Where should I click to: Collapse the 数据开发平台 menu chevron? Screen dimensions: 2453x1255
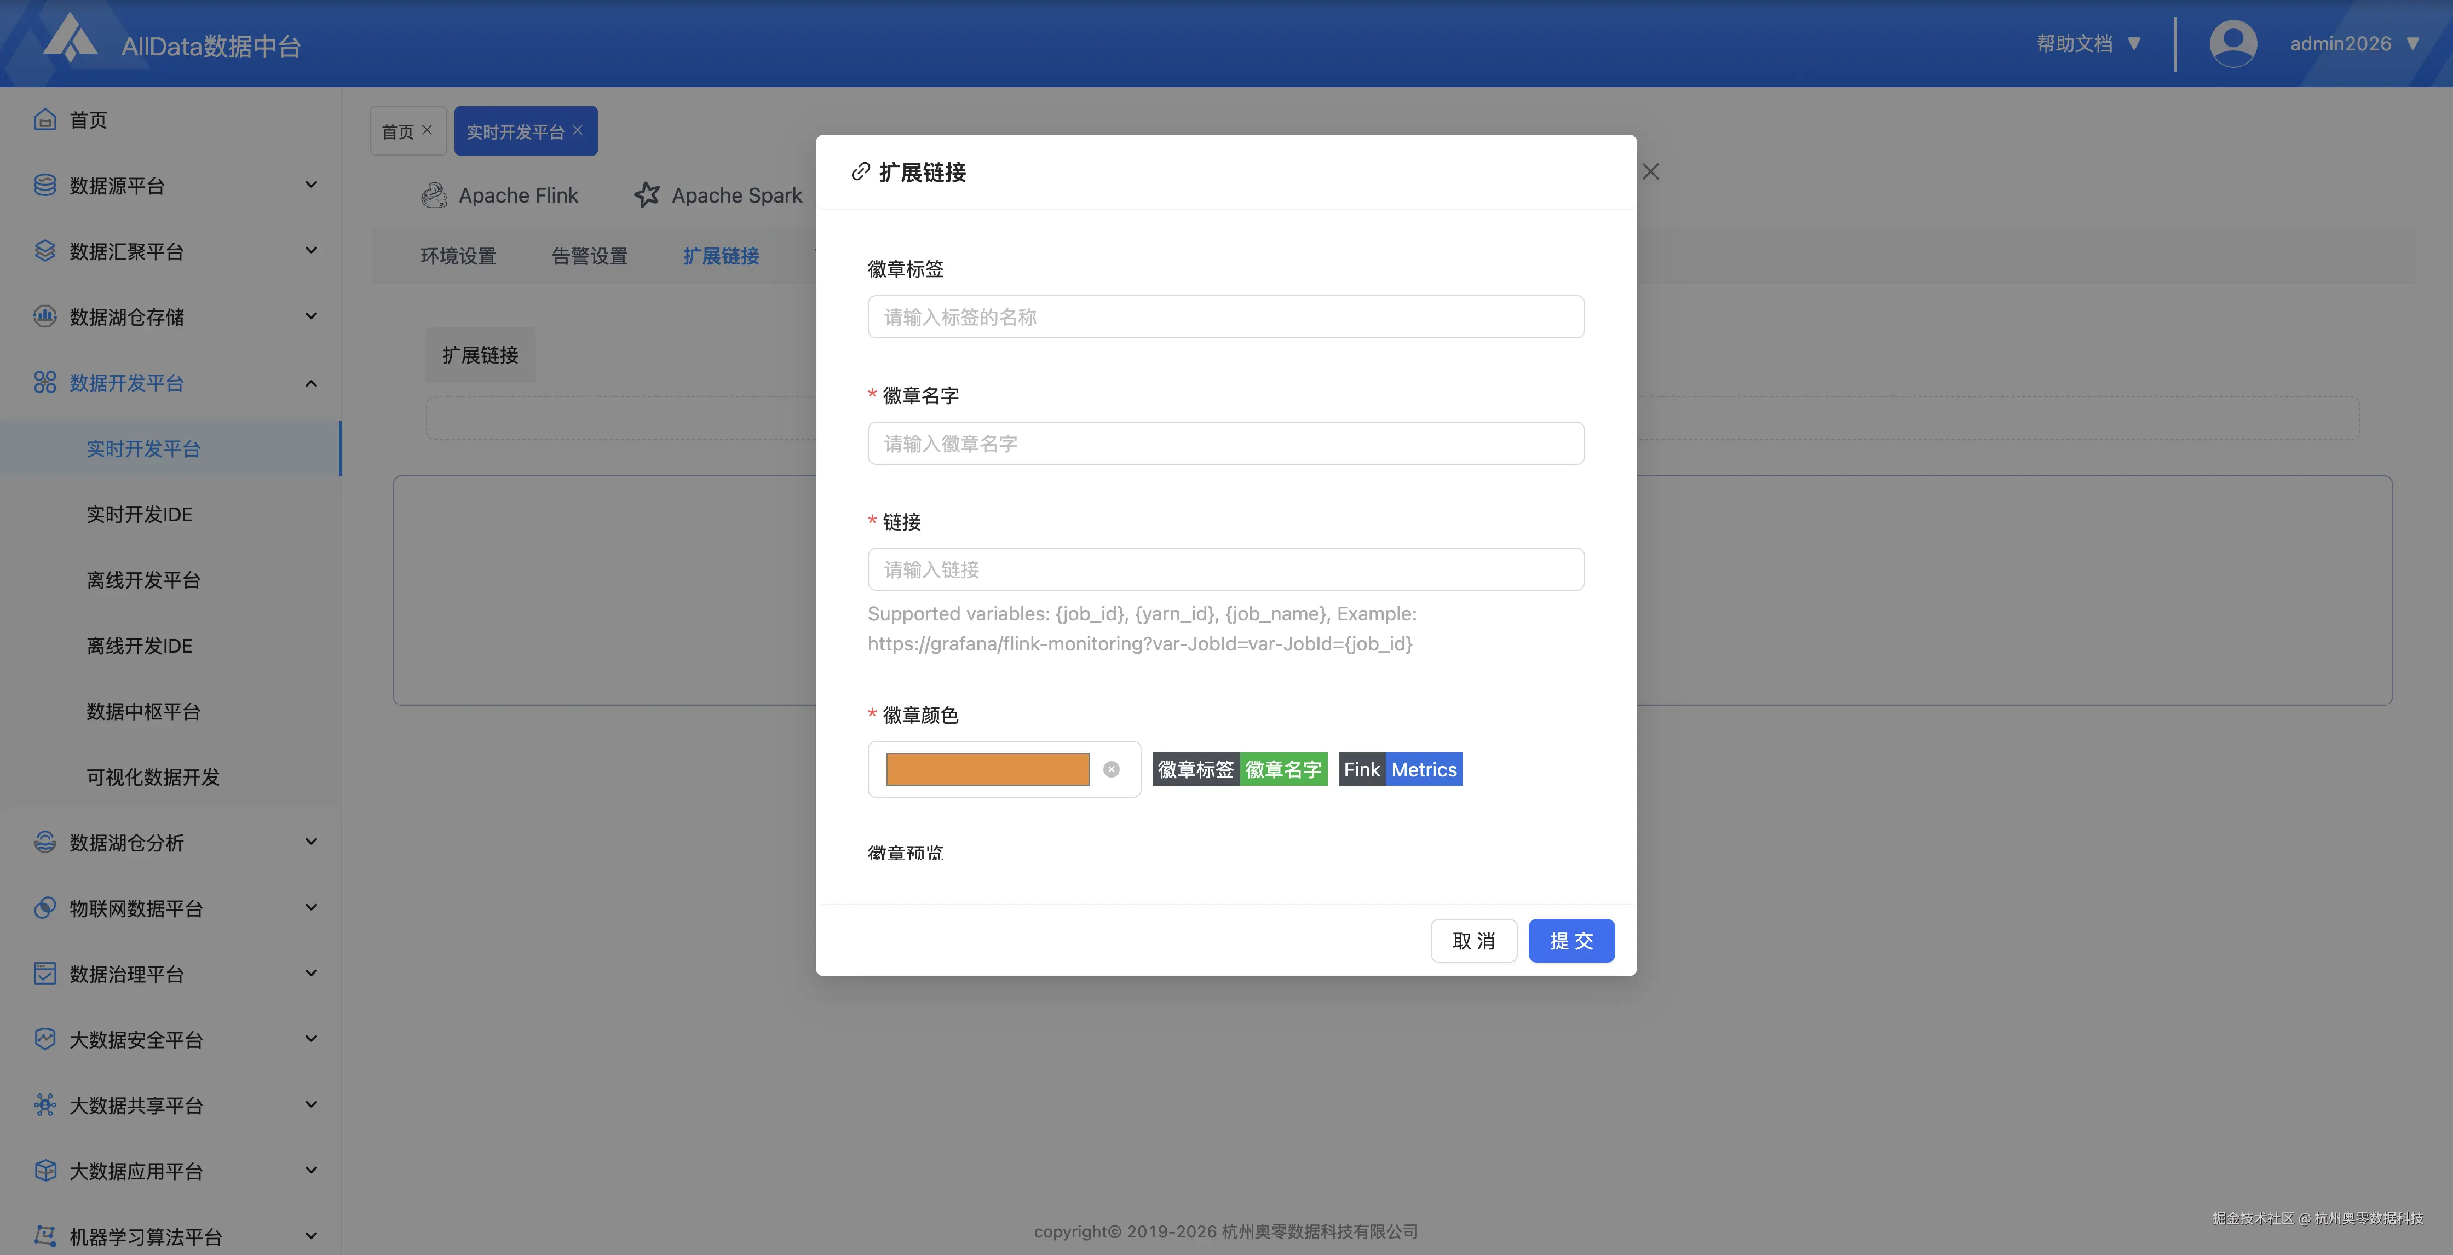pyautogui.click(x=312, y=383)
